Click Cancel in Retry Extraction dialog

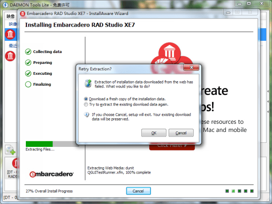pos(181,133)
